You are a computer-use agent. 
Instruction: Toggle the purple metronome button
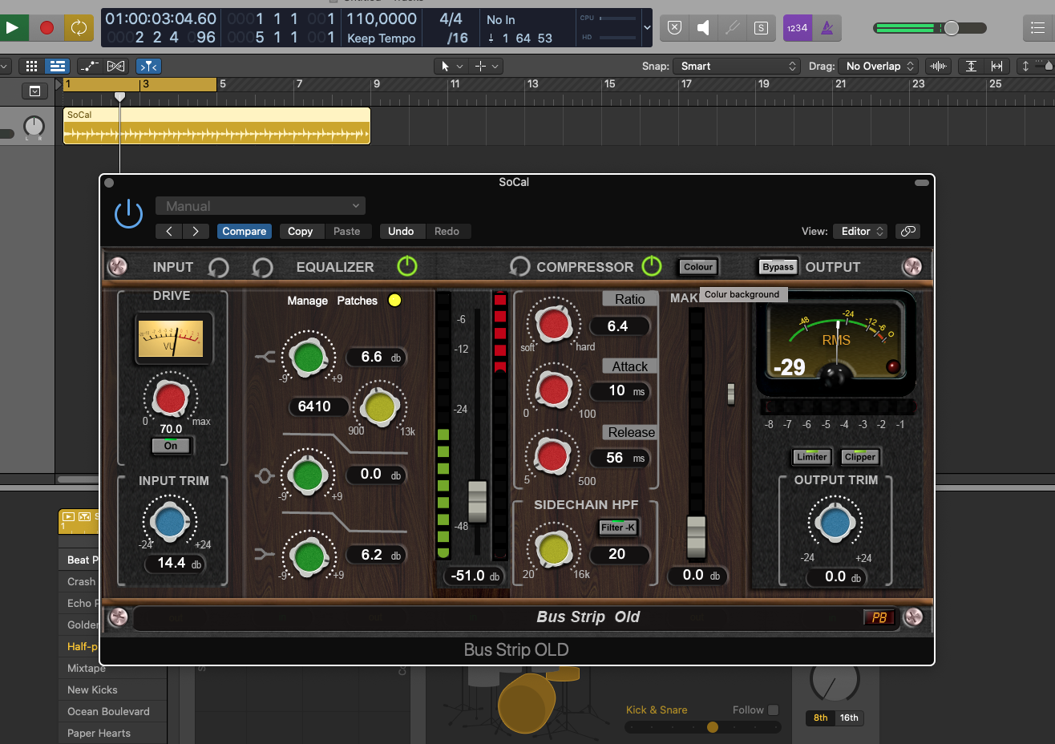pos(827,28)
